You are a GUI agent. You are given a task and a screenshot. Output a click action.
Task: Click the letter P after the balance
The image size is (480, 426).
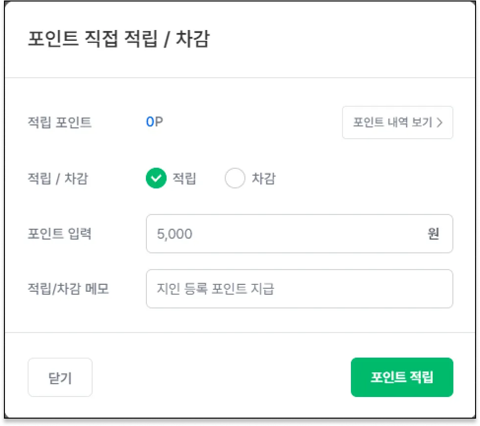(159, 122)
